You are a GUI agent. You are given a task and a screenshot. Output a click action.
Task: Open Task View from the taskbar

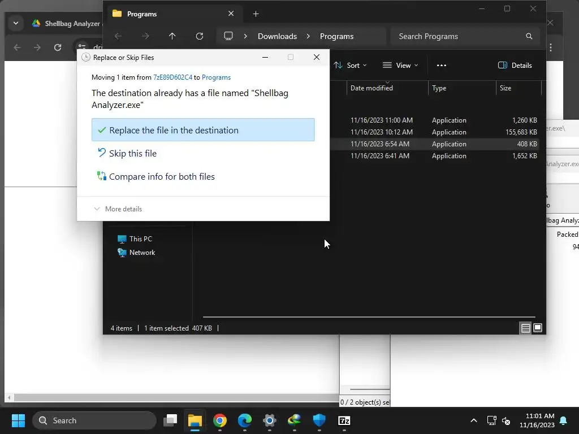tap(170, 420)
